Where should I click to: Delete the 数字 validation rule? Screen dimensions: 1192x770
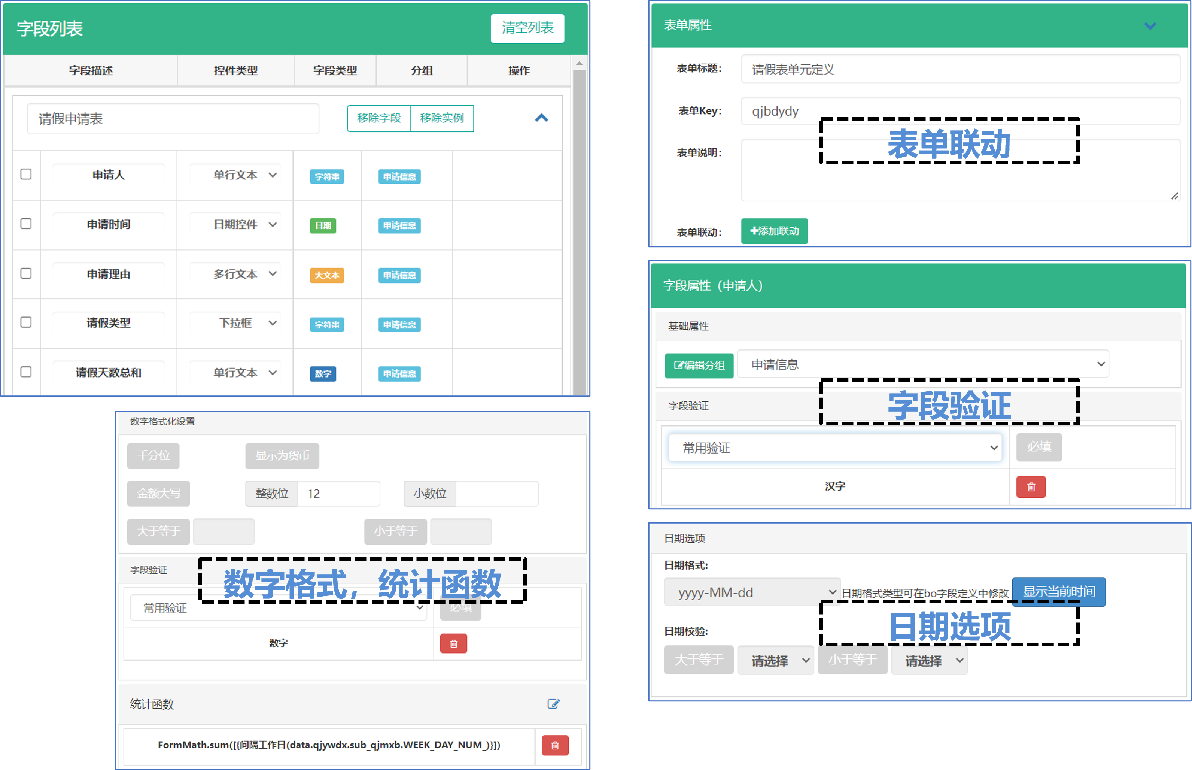click(453, 643)
